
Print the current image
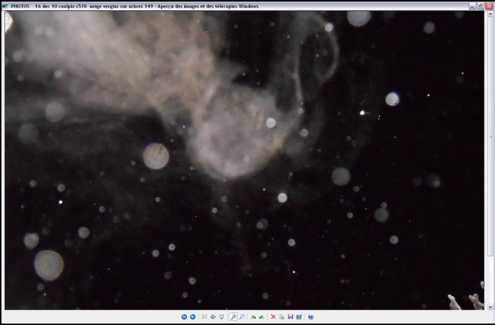coord(282,317)
